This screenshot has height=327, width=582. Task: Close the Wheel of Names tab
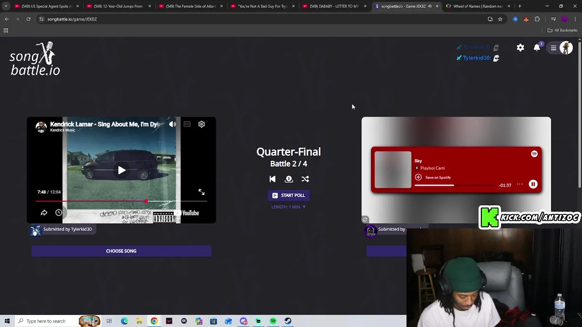point(509,6)
